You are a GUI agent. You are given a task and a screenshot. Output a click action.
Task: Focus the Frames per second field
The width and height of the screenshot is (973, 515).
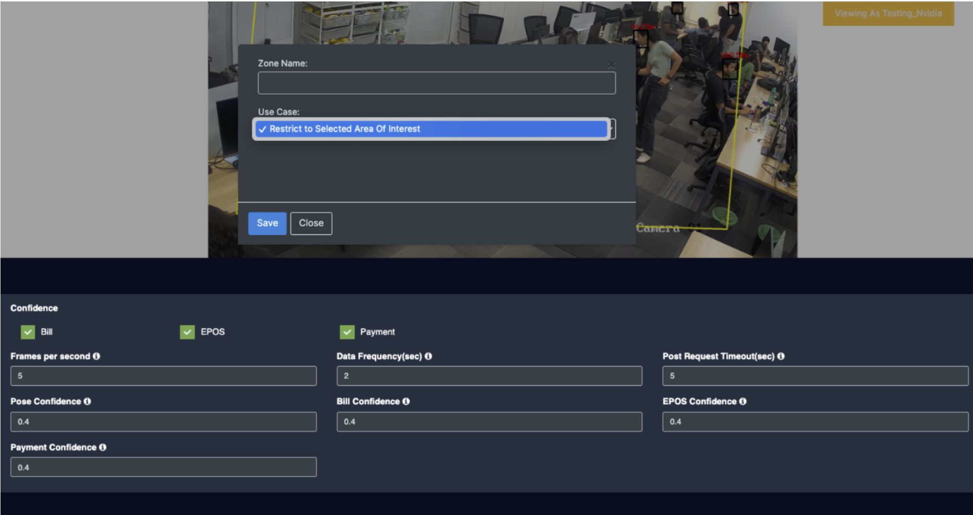point(163,376)
